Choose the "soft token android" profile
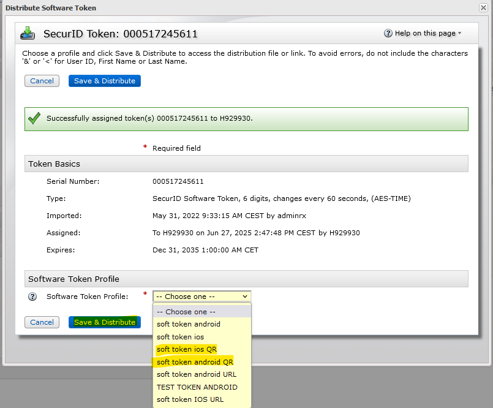The image size is (493, 408). [189, 324]
